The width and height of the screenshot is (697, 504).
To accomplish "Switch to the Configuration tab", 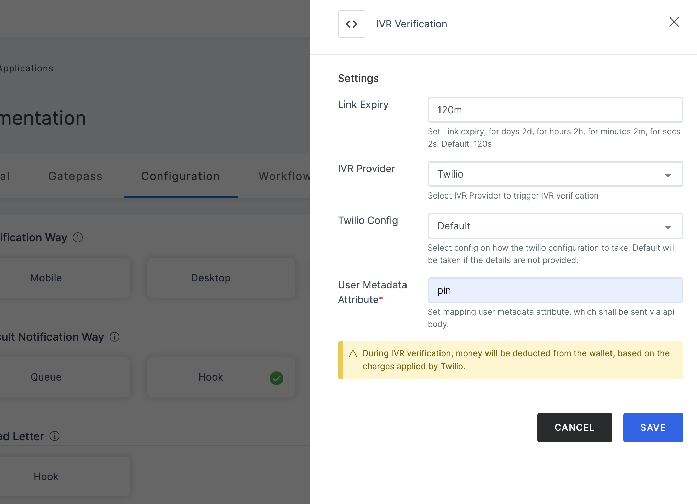I will [x=181, y=176].
